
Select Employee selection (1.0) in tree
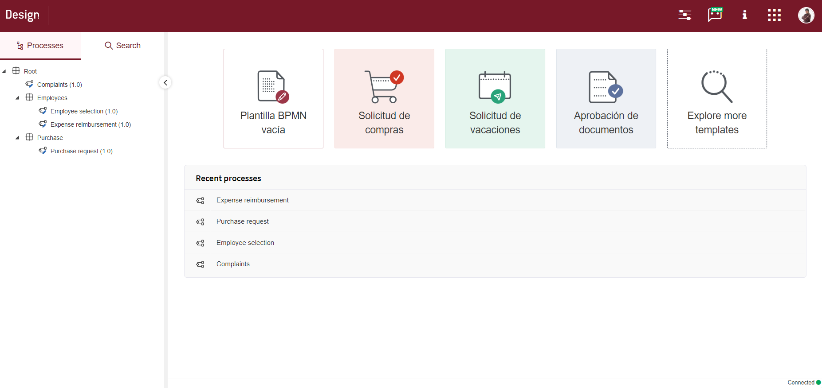point(84,111)
